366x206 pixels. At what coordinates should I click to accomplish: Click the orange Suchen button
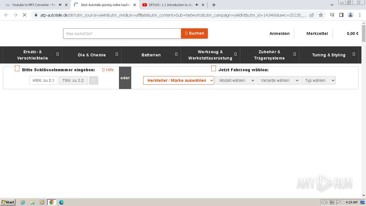click(194, 33)
